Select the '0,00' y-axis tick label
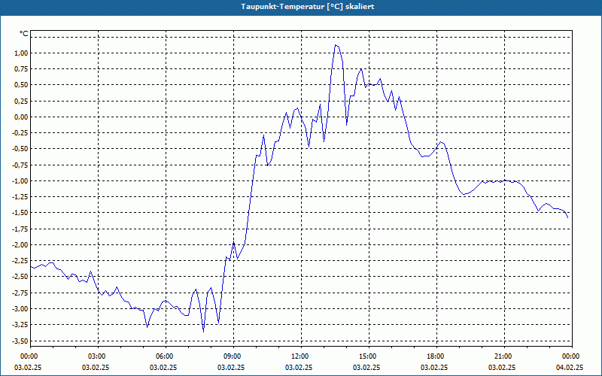 [21, 117]
